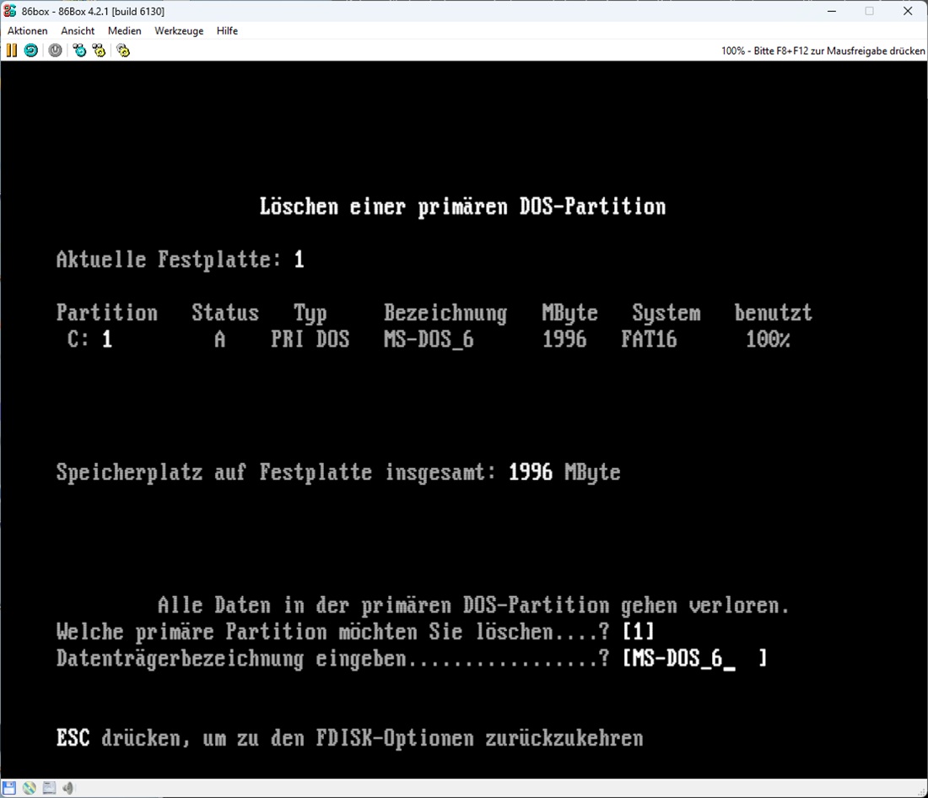The image size is (928, 798).
Task: Pause the emulation from the toolbar
Action: tap(11, 51)
